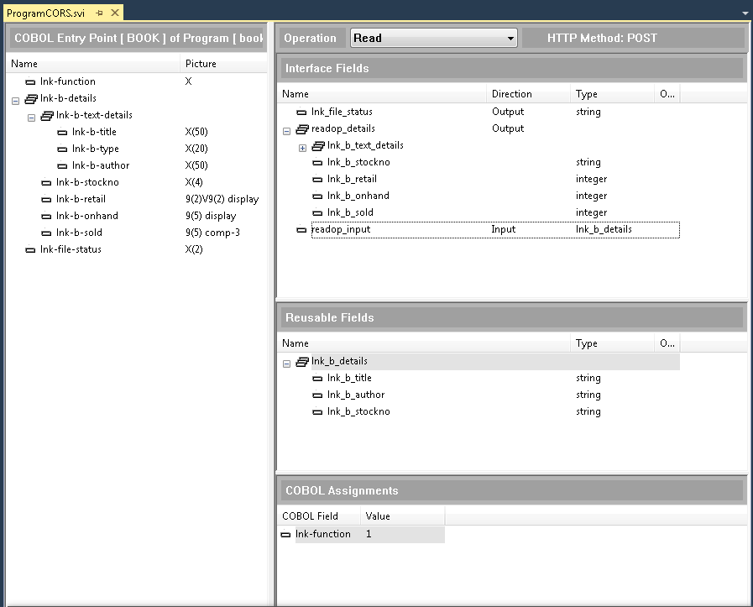
Task: Expand lnk_b_text_details in Interface Fields
Action: point(302,146)
